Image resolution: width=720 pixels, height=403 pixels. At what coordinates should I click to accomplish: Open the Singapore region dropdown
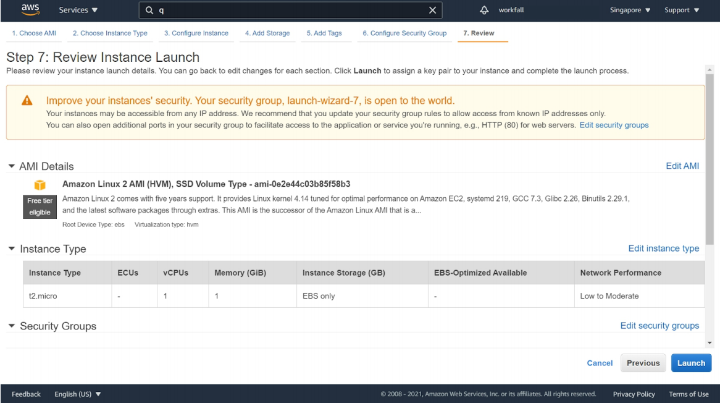[x=630, y=10]
